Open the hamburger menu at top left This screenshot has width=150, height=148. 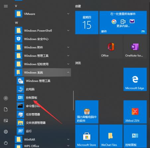(x=6, y=6)
